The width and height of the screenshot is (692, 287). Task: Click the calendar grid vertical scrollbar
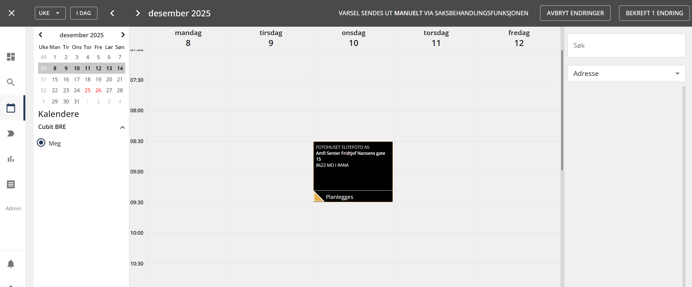coord(562,110)
